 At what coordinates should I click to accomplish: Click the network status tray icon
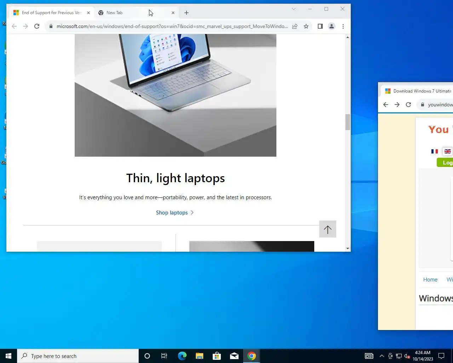tap(399, 356)
